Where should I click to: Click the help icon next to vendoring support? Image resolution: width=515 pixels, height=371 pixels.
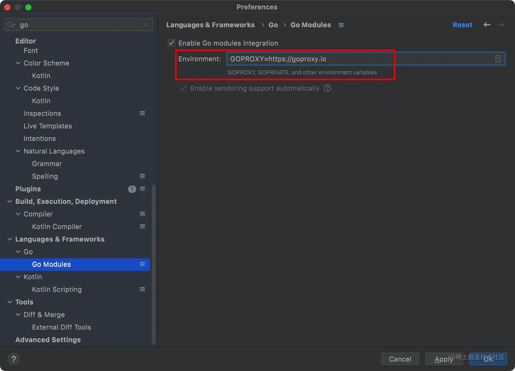point(327,88)
